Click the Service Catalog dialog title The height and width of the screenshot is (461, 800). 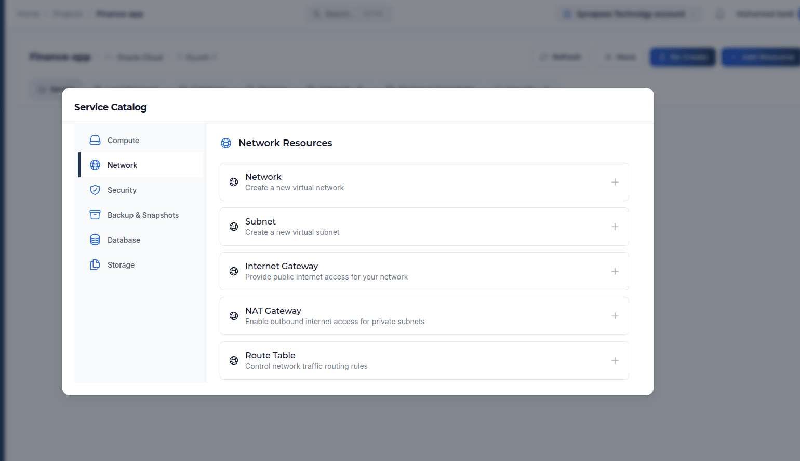pos(111,107)
